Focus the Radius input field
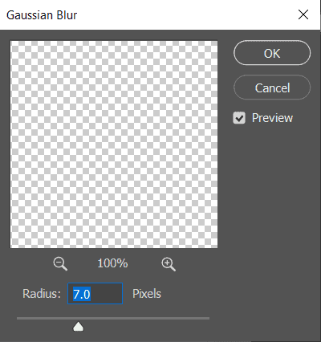The image size is (321, 342). tap(95, 294)
